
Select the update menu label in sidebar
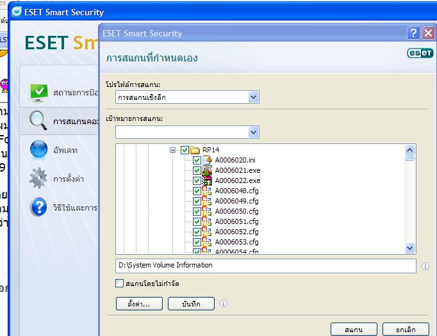(65, 150)
